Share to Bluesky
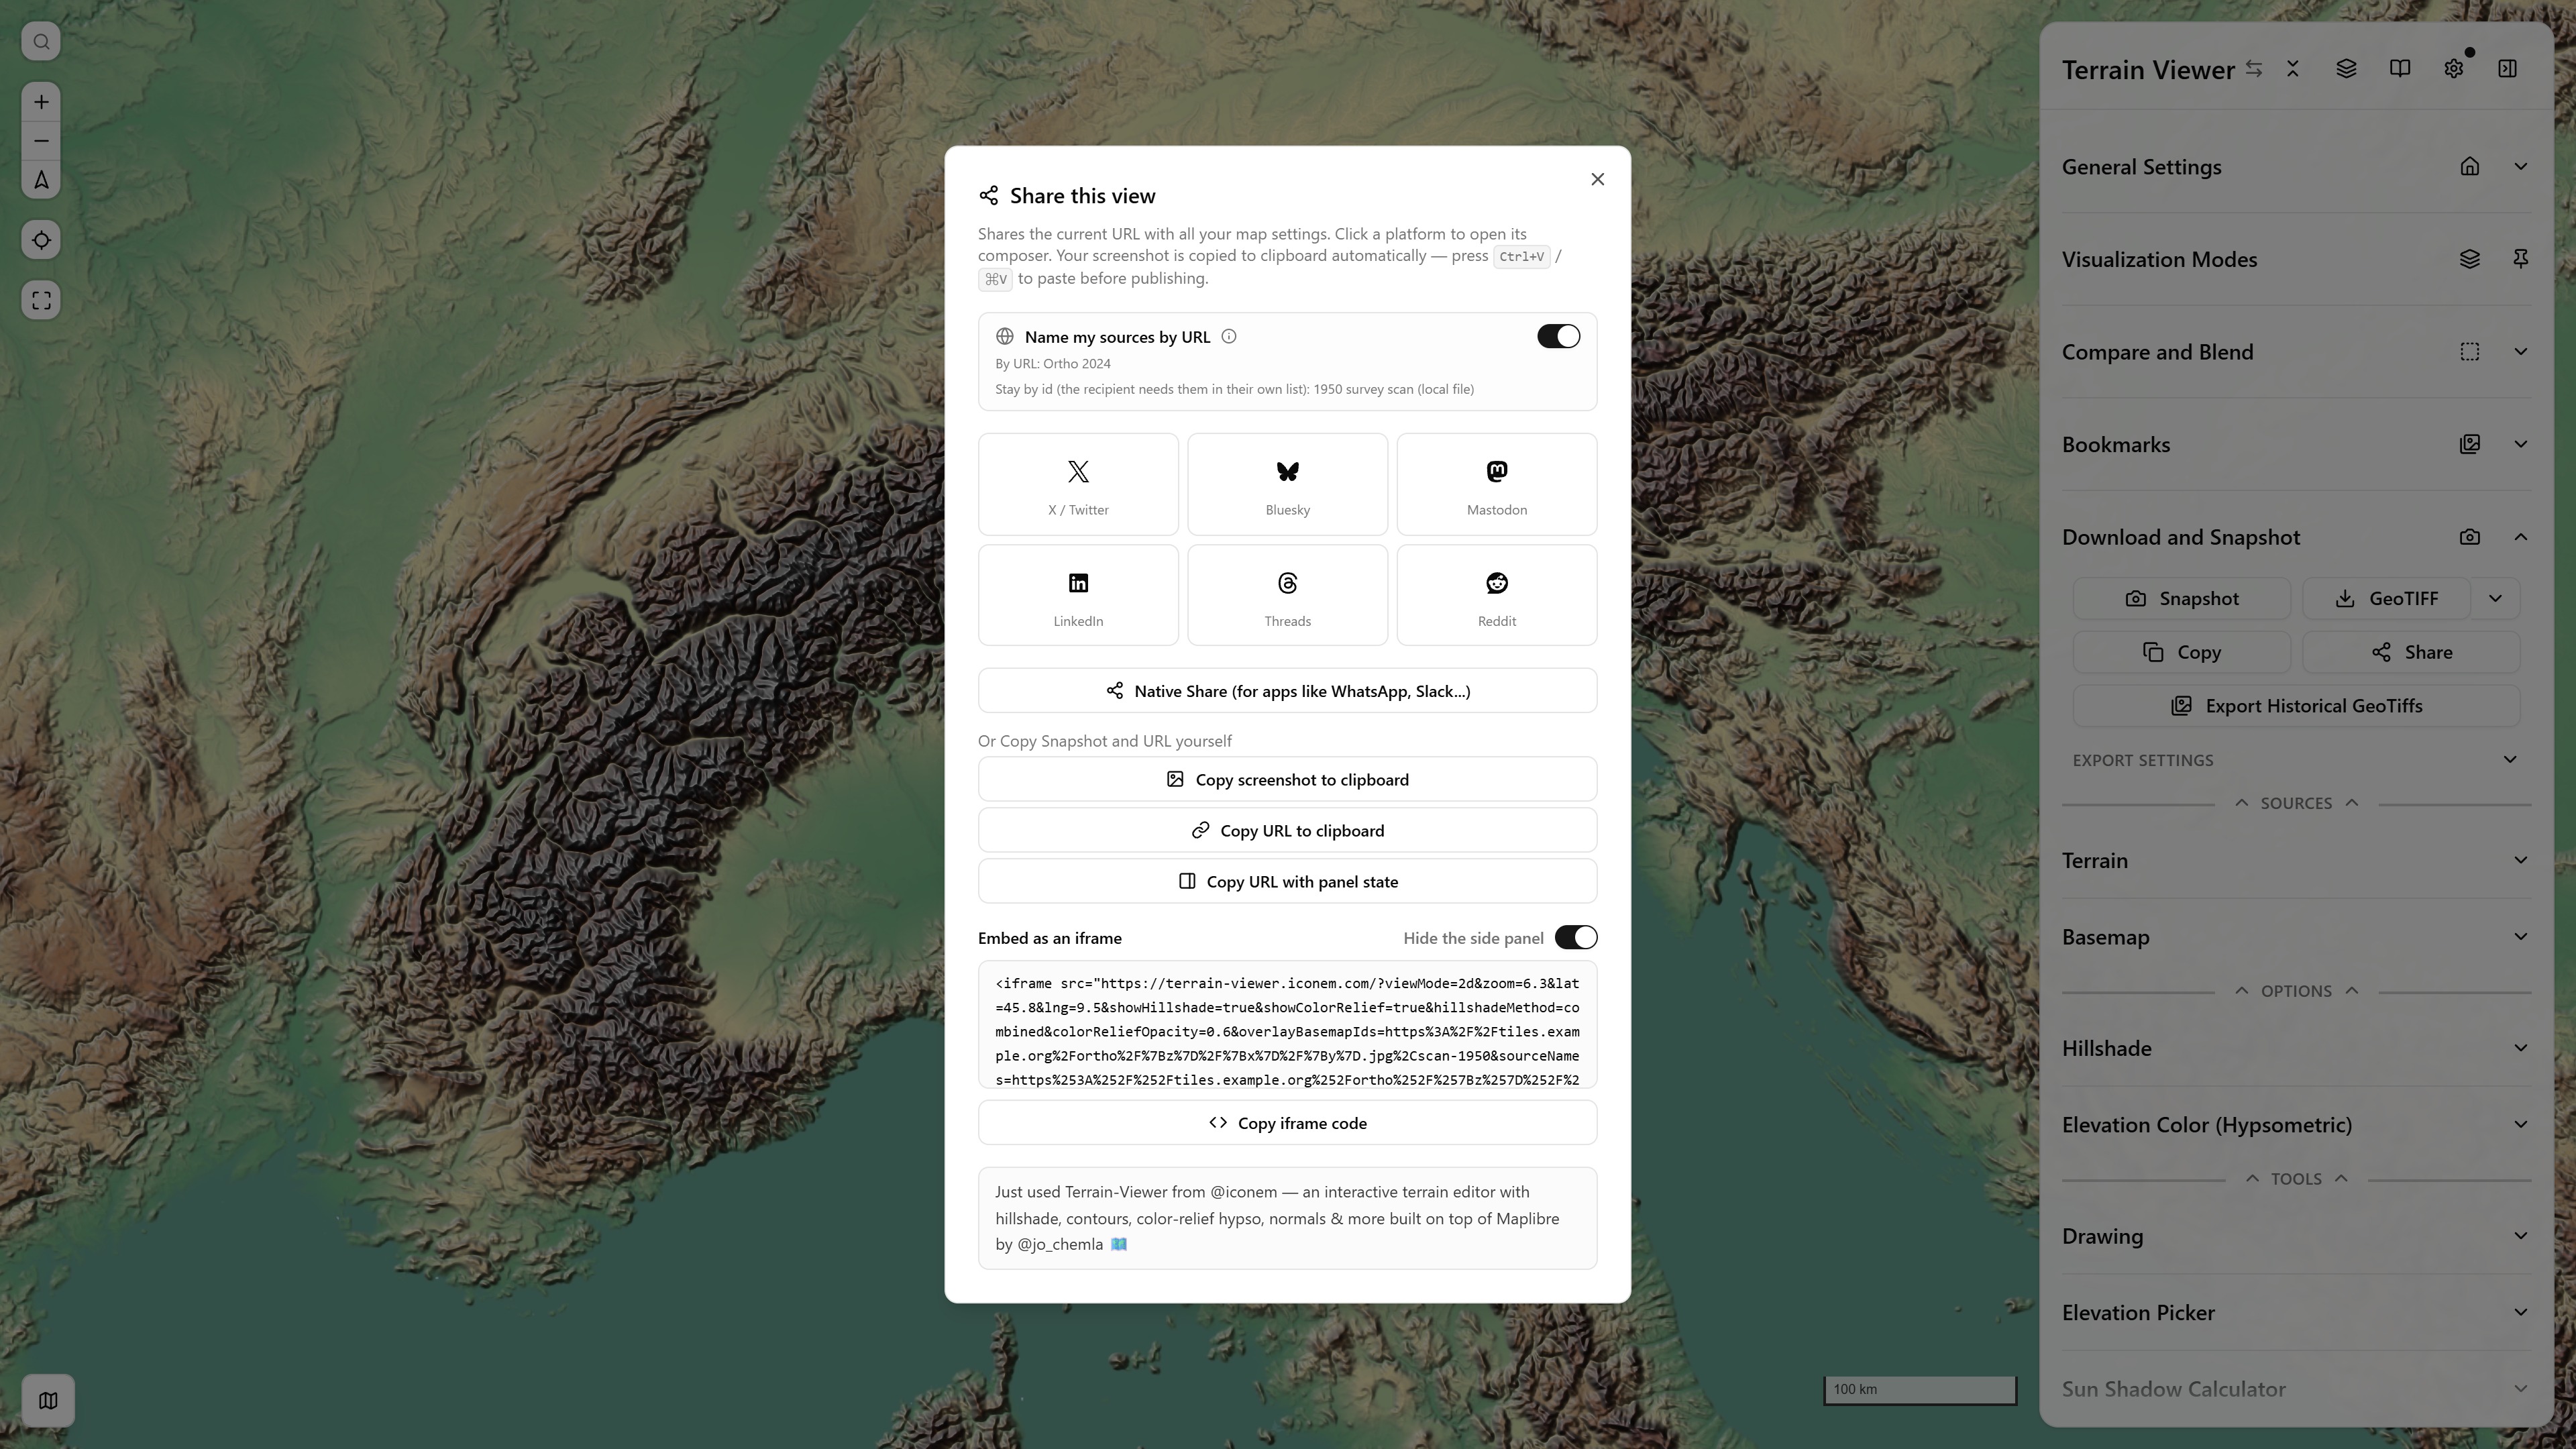This screenshot has width=2576, height=1449. (x=1287, y=485)
